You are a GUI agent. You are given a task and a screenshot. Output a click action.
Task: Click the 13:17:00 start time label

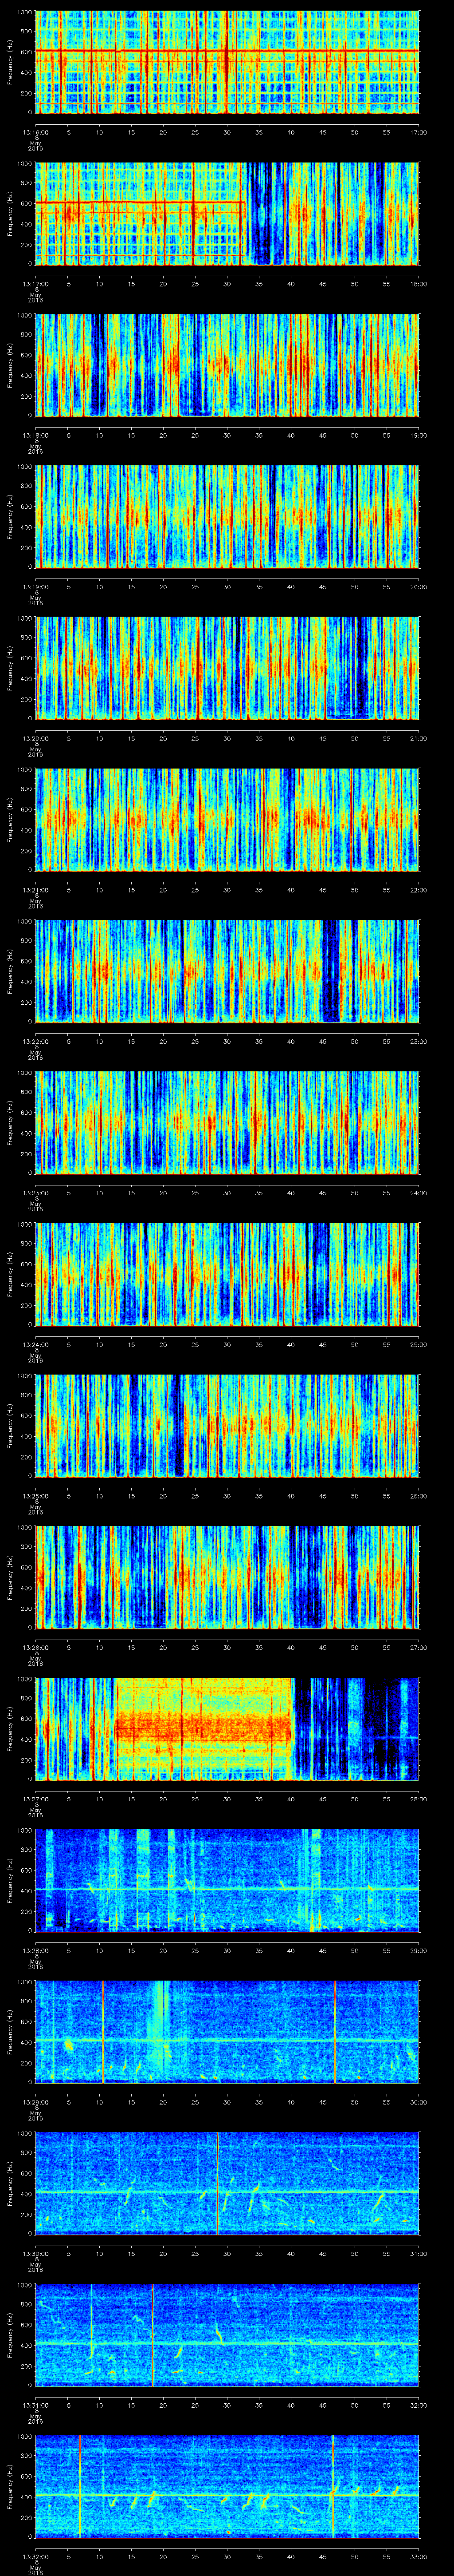click(36, 284)
